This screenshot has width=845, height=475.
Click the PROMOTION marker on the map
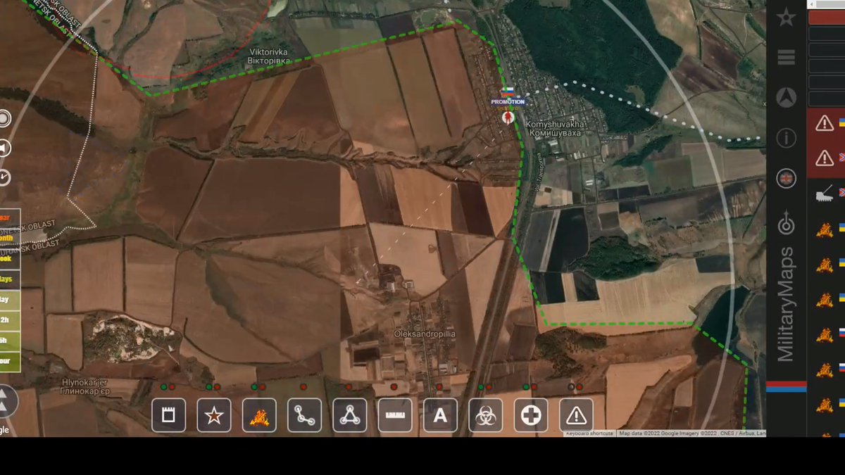click(508, 101)
